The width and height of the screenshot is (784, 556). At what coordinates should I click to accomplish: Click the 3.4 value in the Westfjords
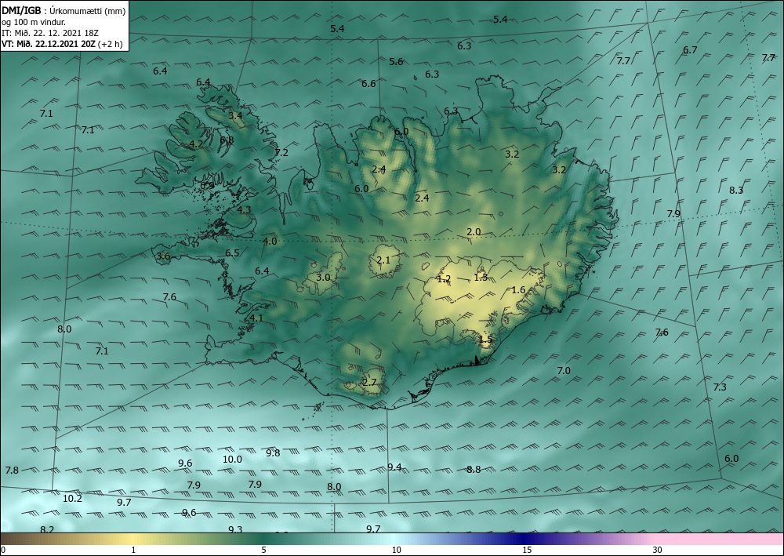pyautogui.click(x=235, y=116)
